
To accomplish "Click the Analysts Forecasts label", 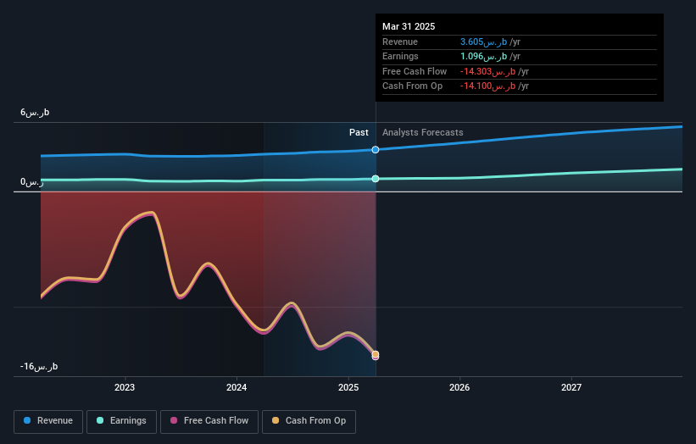I will [x=422, y=133].
